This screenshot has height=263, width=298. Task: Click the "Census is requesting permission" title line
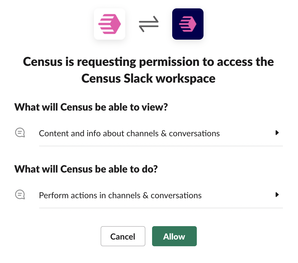coord(148,62)
